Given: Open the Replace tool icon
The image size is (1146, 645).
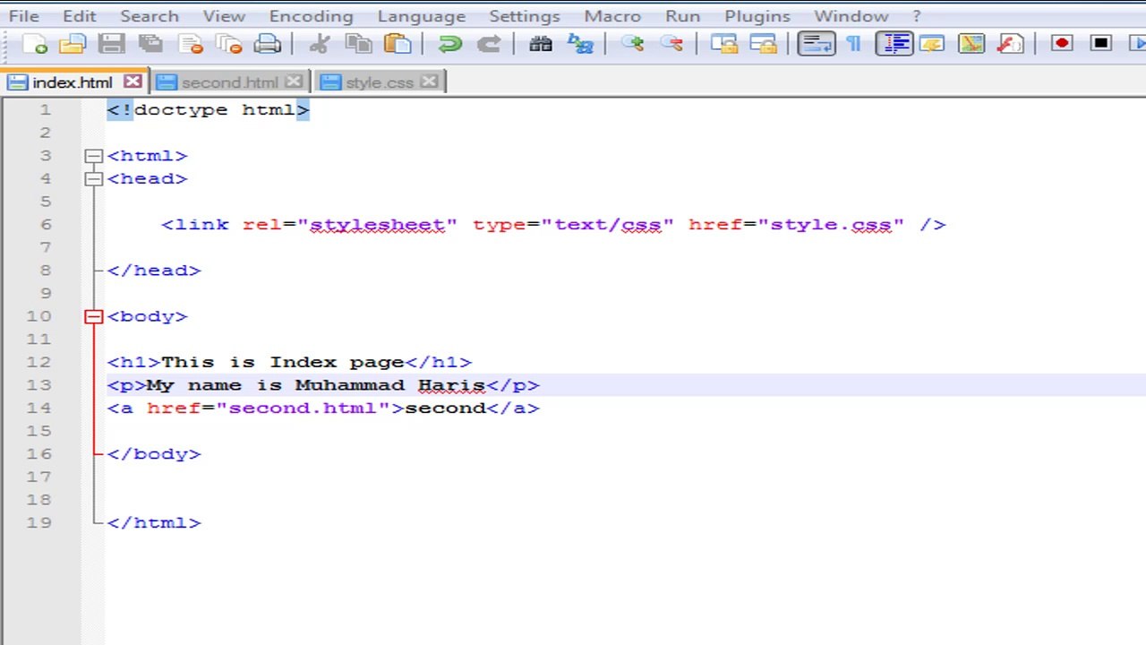Looking at the screenshot, I should click(580, 44).
